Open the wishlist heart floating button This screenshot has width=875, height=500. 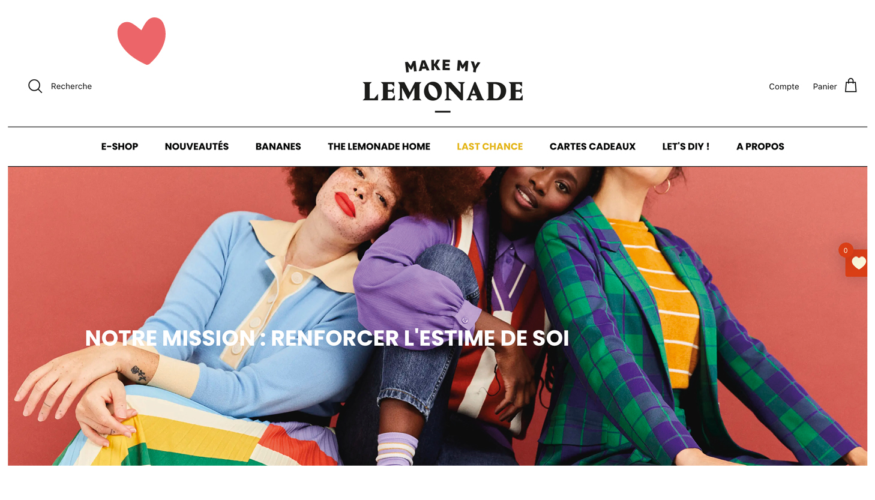pos(858,263)
